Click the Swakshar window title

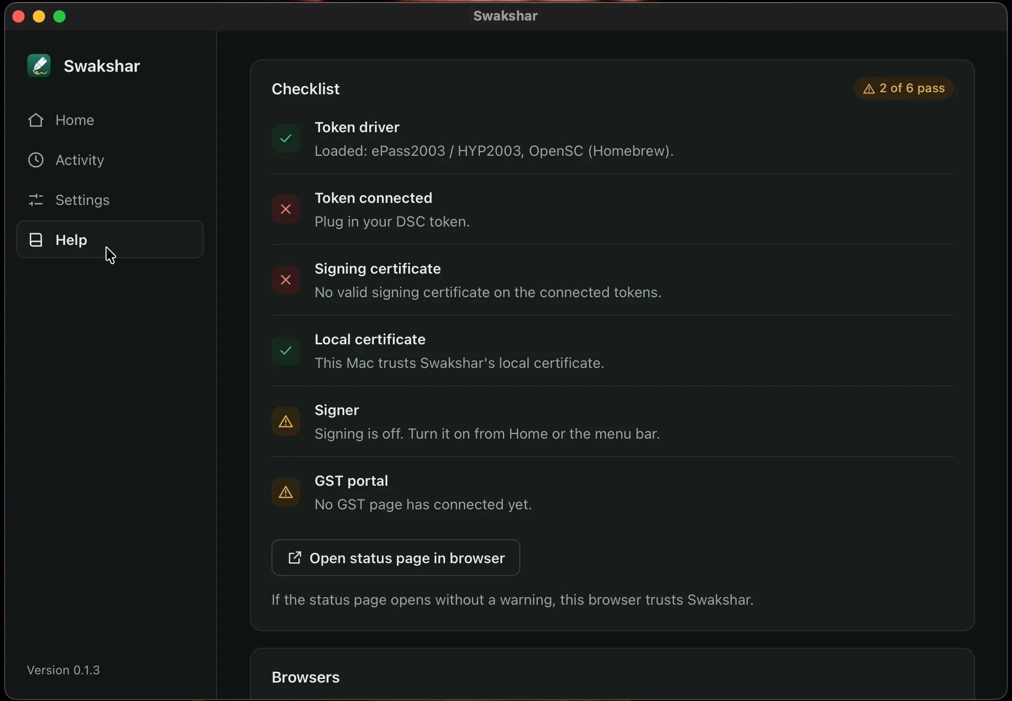505,16
